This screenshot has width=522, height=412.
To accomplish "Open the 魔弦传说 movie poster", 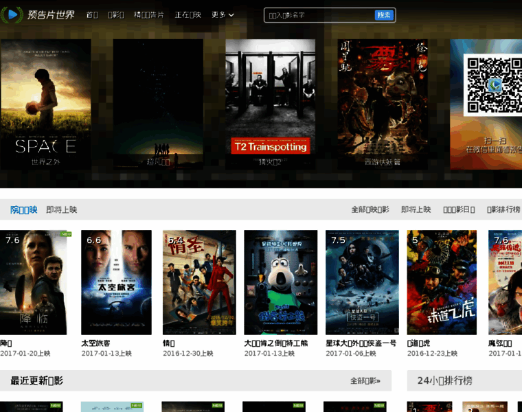I will coord(505,282).
